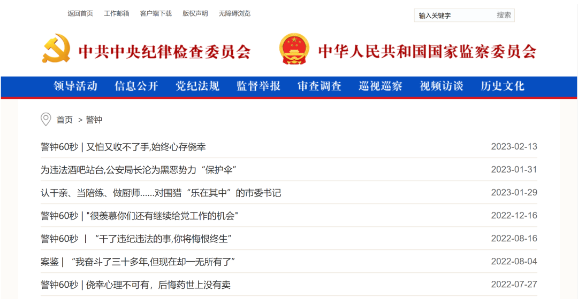Click the location pin icon in breadcrumb

(46, 119)
